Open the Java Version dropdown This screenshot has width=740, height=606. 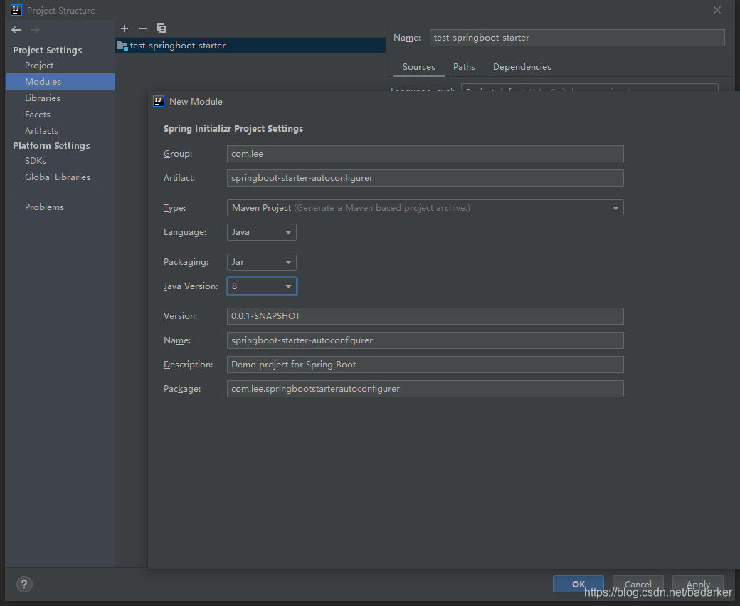tap(261, 286)
